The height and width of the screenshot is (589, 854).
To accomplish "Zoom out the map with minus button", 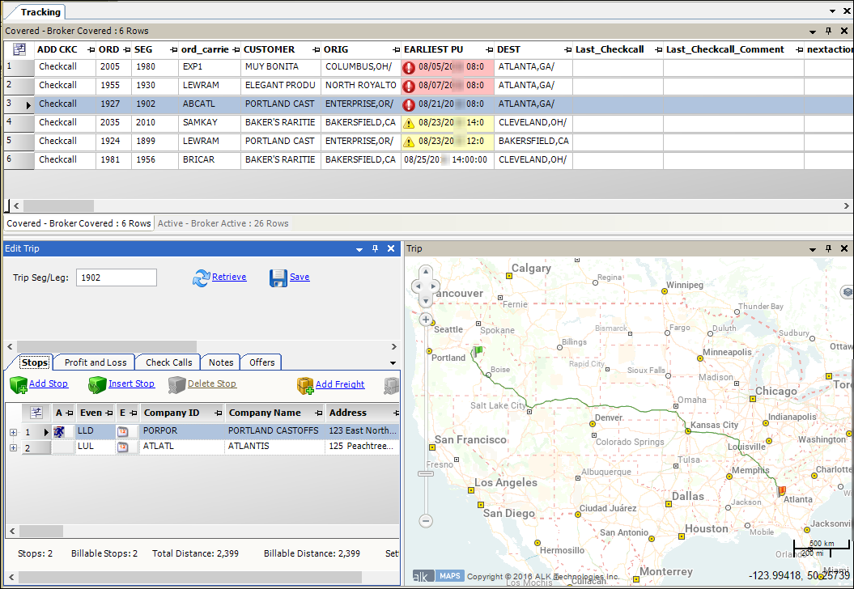I will [426, 520].
